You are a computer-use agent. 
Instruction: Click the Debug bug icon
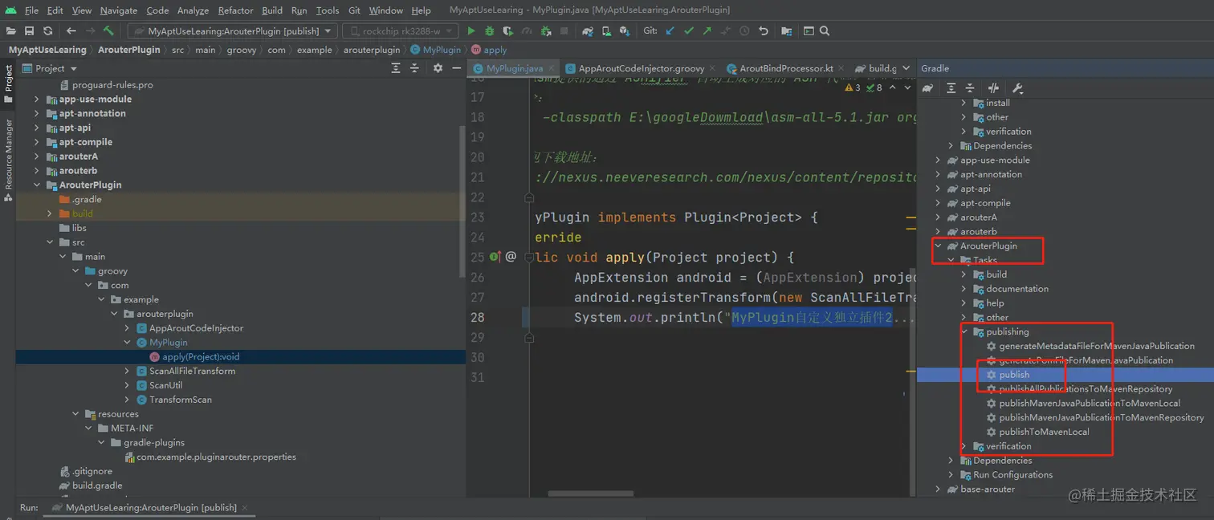tap(490, 31)
